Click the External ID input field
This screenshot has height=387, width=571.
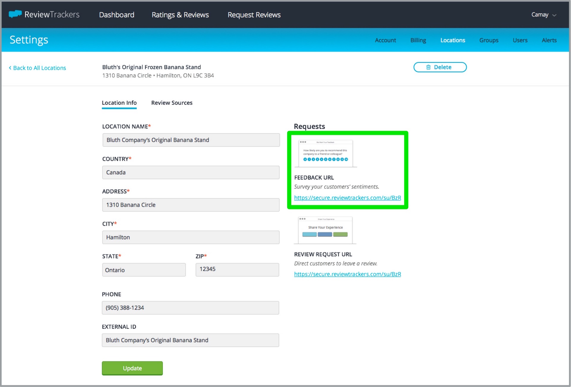click(190, 340)
